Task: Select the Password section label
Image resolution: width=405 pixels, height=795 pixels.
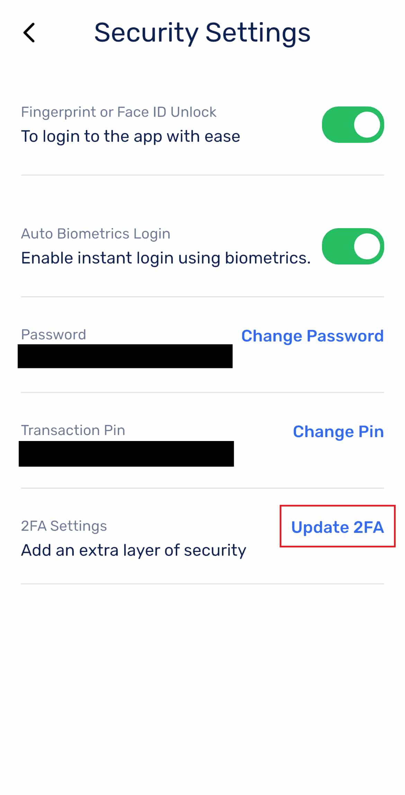Action: [54, 334]
